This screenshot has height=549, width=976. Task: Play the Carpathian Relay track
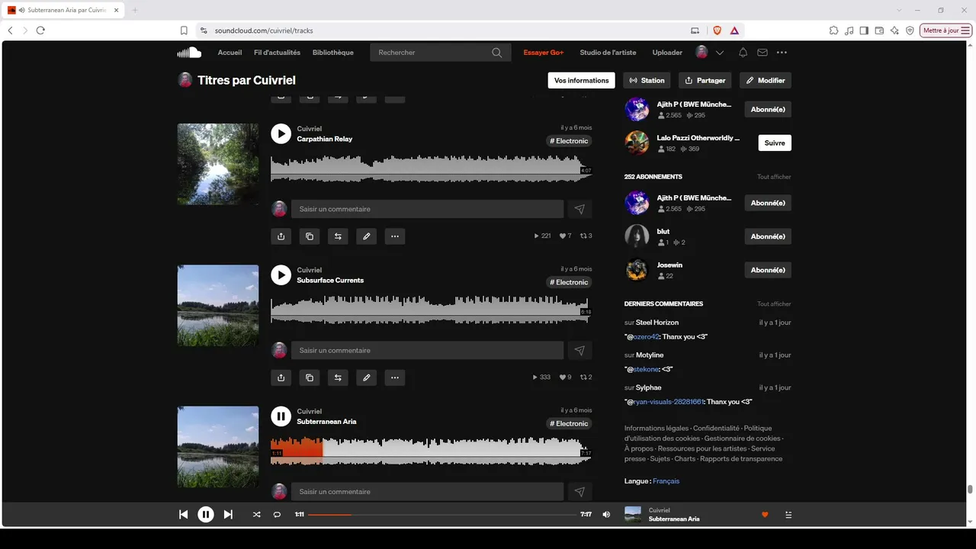281,134
